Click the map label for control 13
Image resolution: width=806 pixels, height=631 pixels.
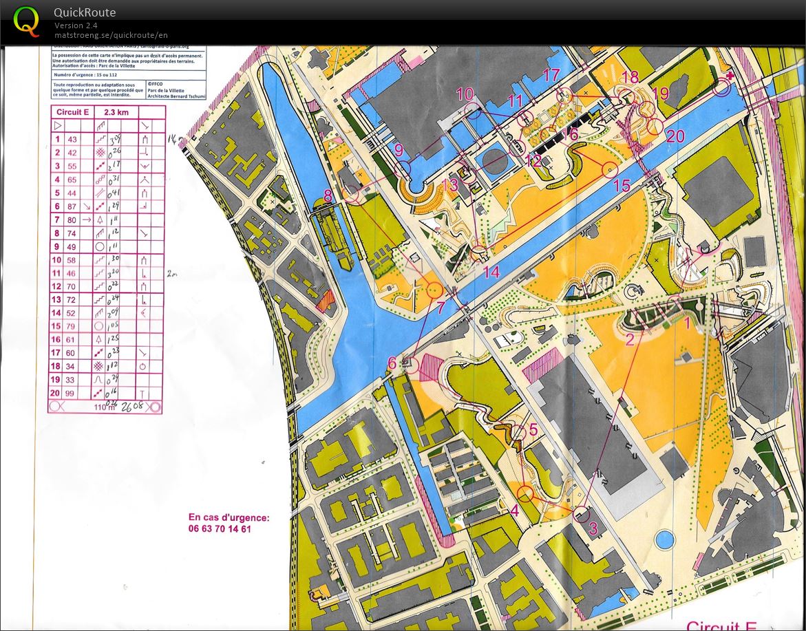pos(449,184)
